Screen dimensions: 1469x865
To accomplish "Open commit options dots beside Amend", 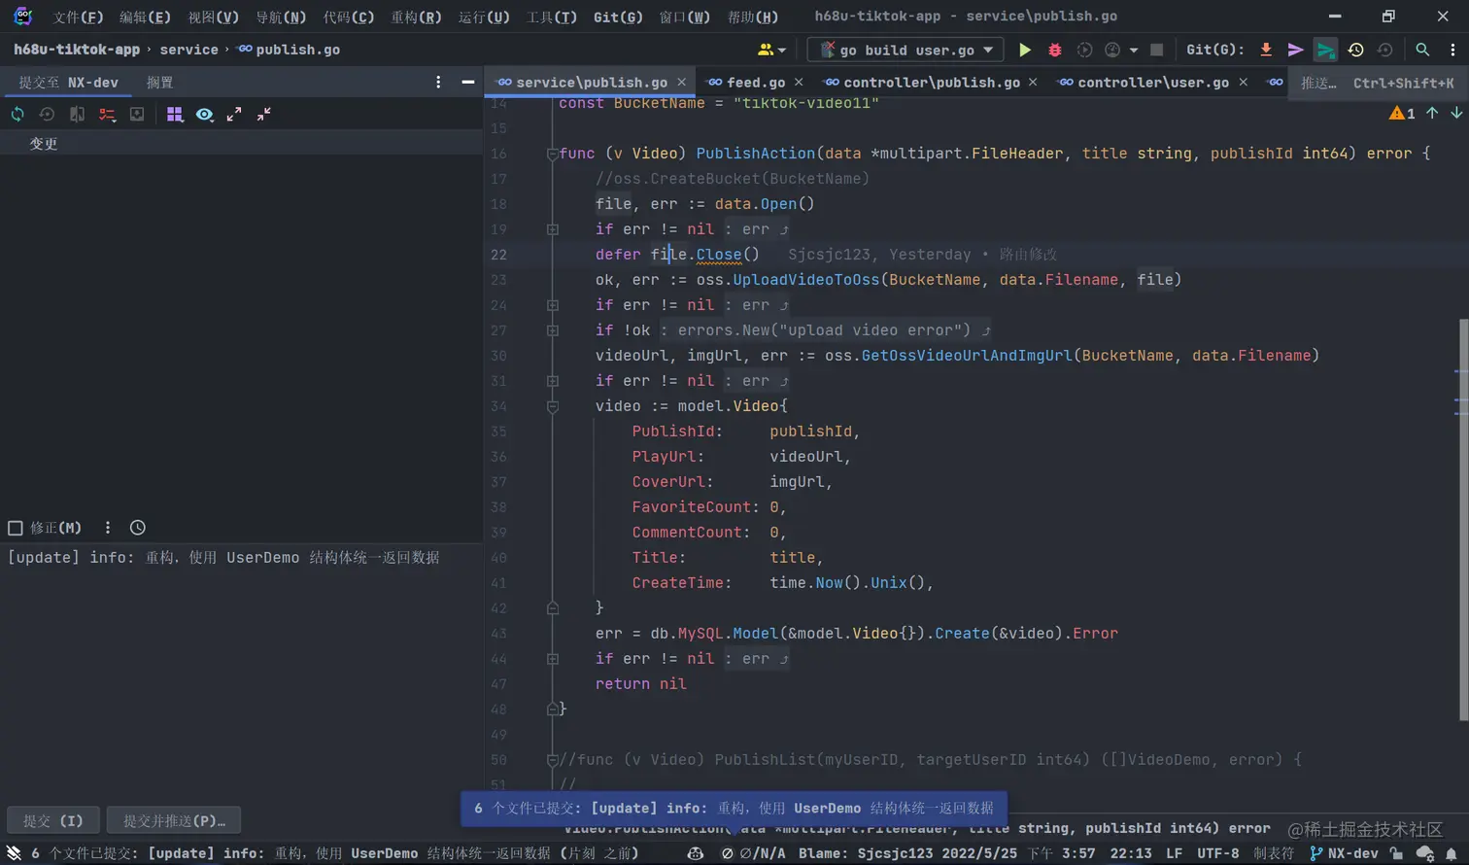I will point(108,528).
